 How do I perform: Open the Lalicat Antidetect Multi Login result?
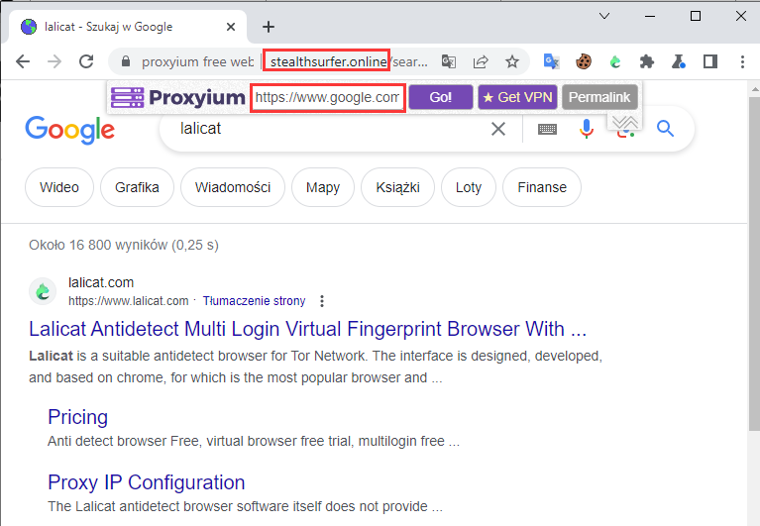[x=307, y=329]
